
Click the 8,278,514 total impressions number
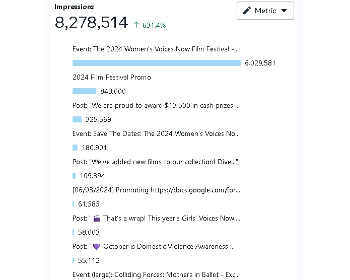point(91,23)
